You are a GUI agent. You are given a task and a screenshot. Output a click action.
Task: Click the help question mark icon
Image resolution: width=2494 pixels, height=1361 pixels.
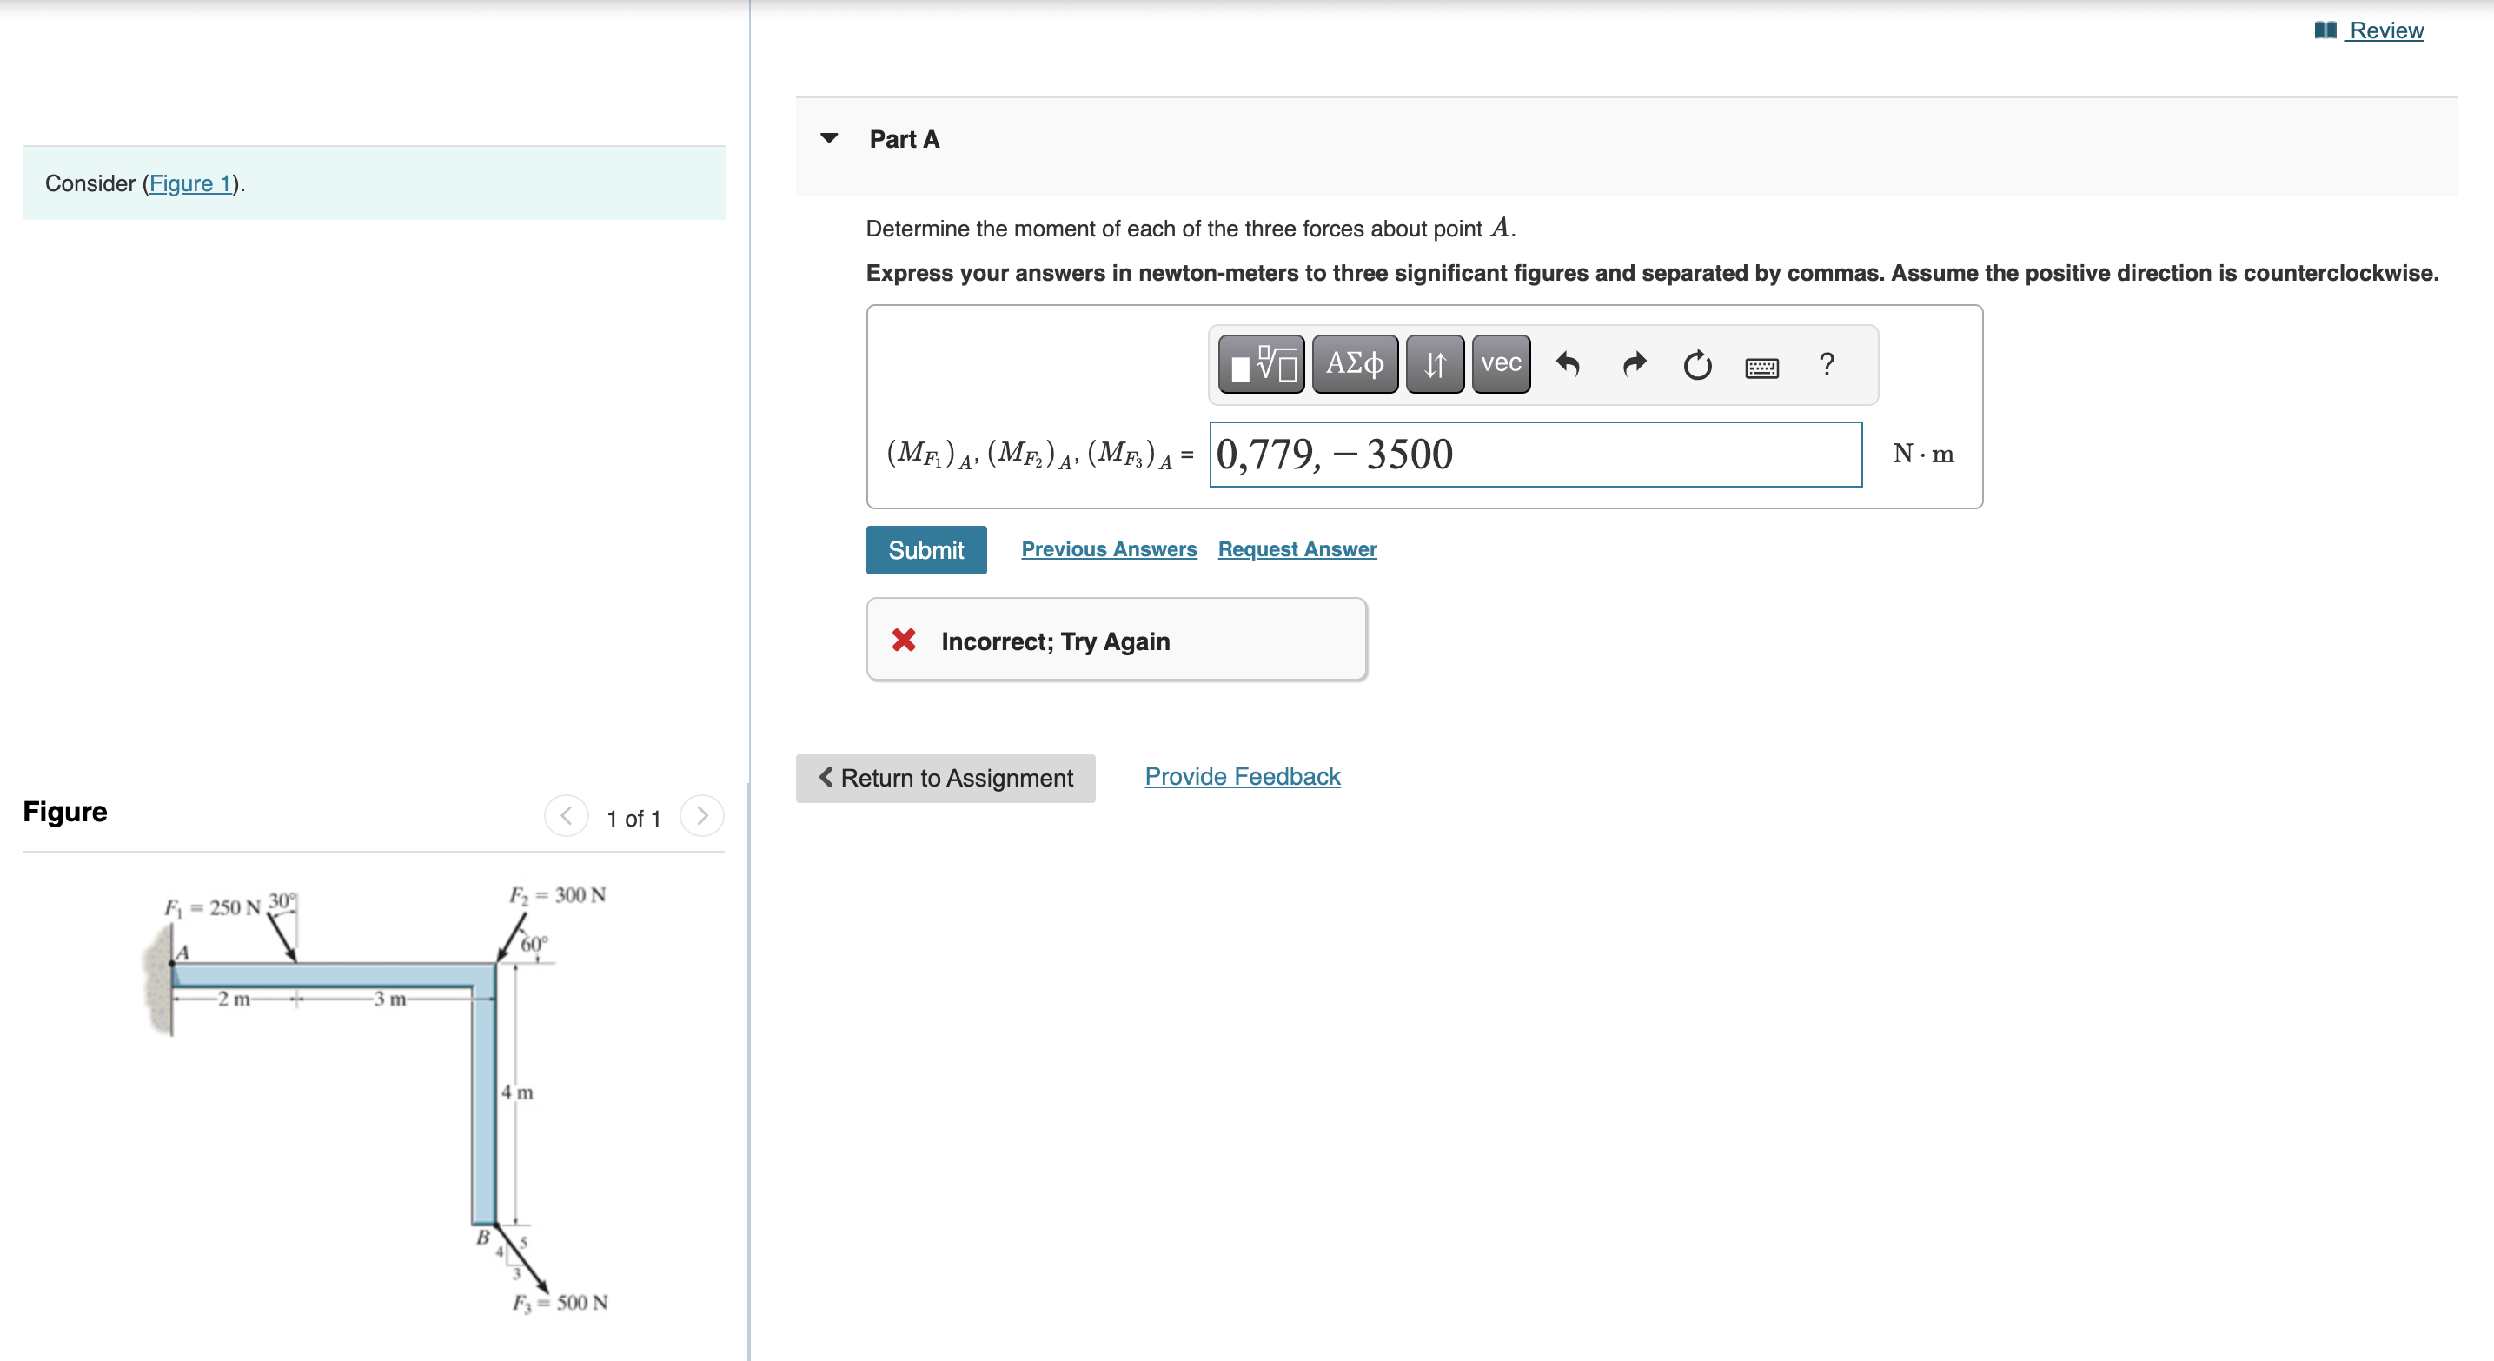1826,365
